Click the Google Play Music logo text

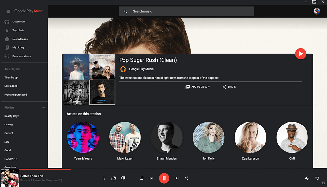coord(29,11)
